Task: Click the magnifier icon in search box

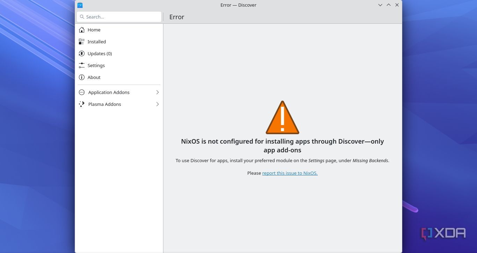Action: coord(82,17)
